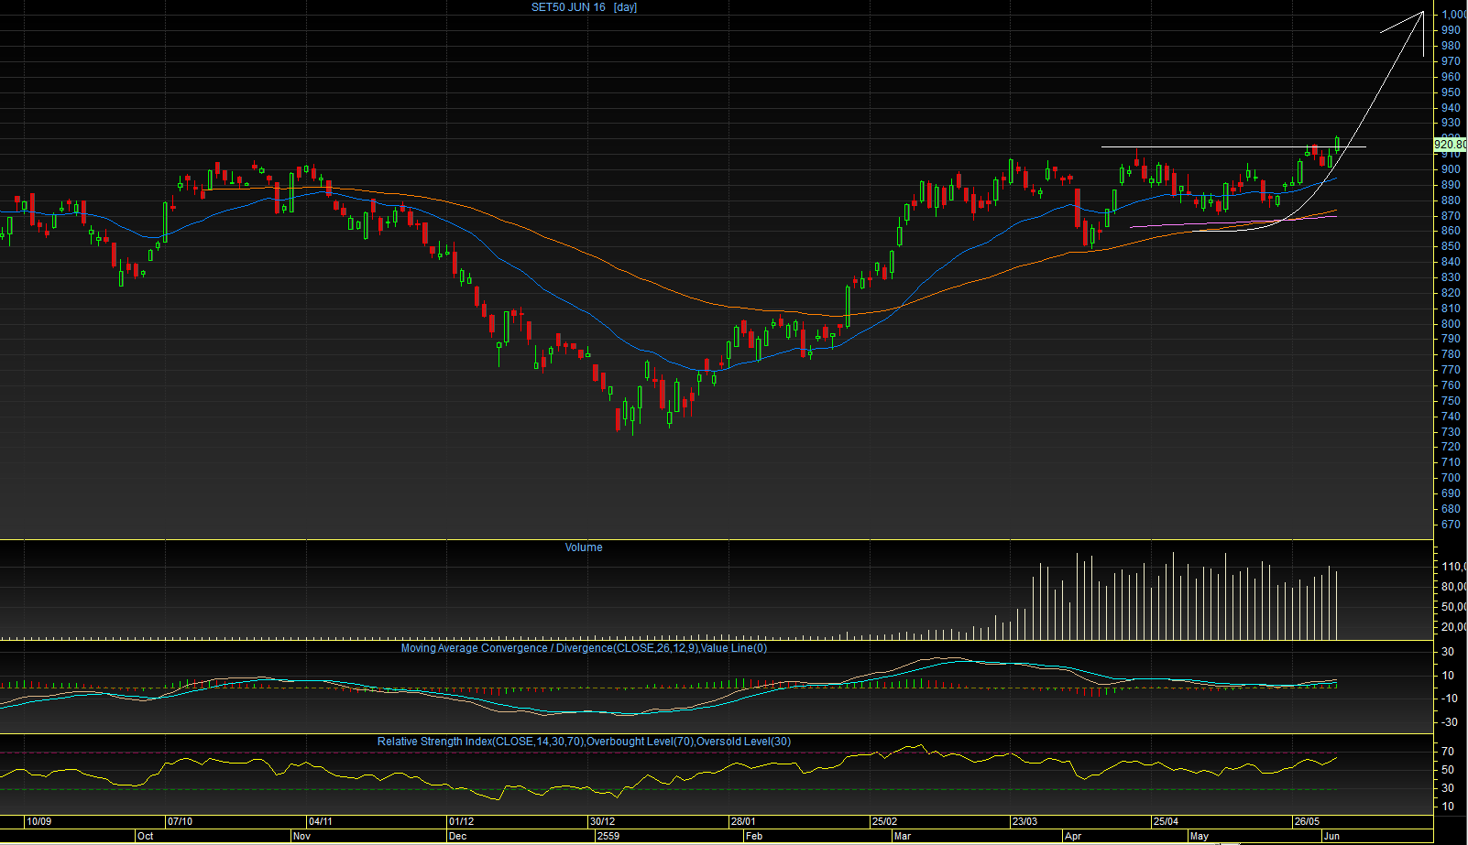
Task: Select the Mar month label
Action: [x=903, y=836]
